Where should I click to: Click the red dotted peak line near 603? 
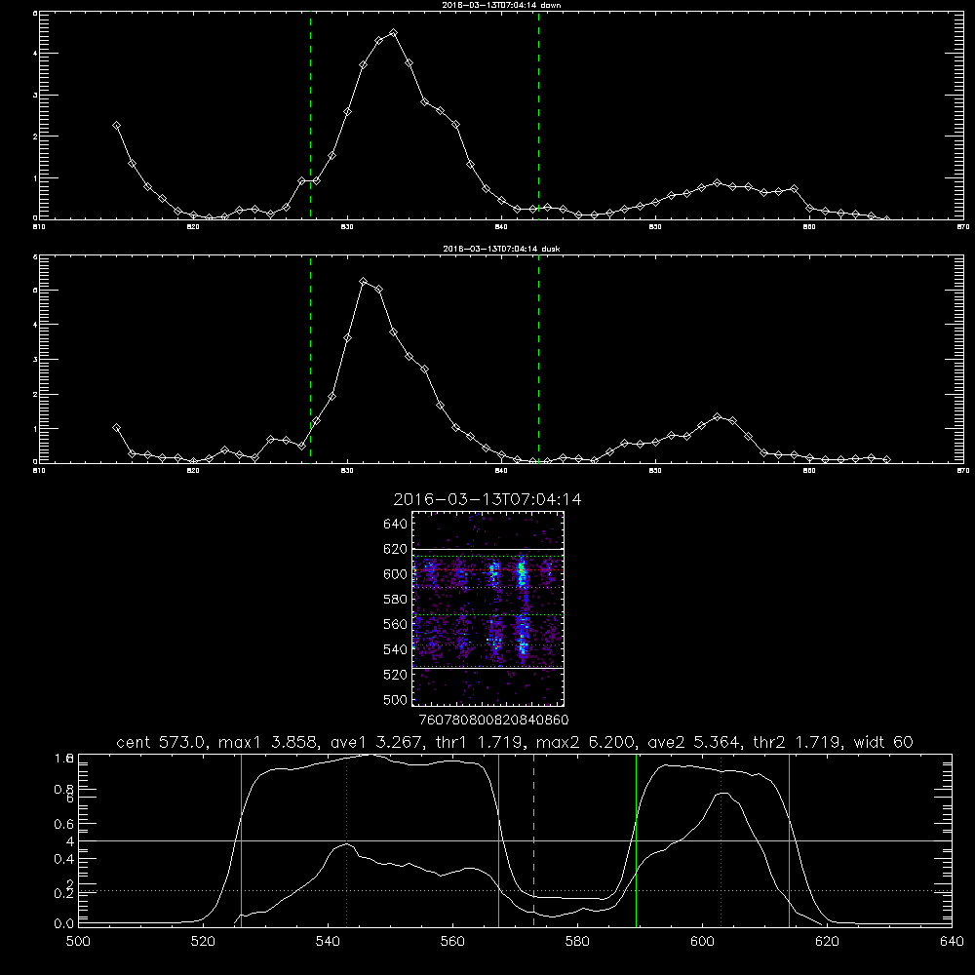(x=721, y=839)
